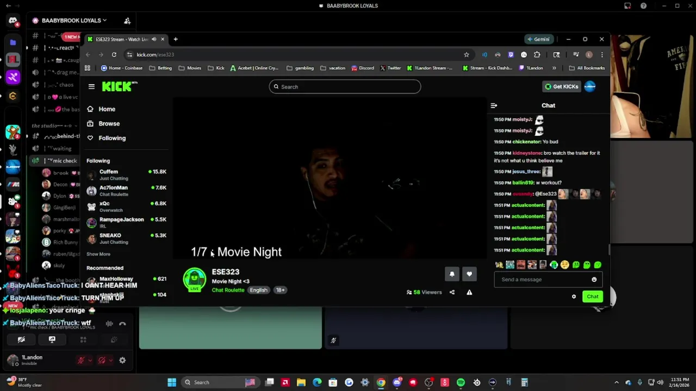The width and height of the screenshot is (696, 391).
Task: Toggle Discord headphone deafen
Action: pyautogui.click(x=102, y=360)
